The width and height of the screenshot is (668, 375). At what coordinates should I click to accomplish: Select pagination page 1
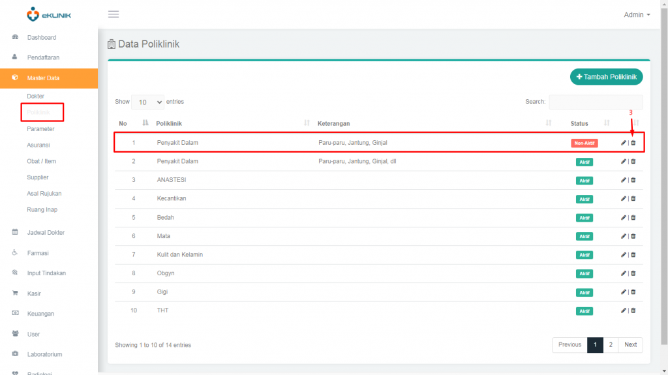tap(595, 345)
